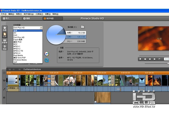Switch to step 1 导入 tab

click(x=12, y=18)
